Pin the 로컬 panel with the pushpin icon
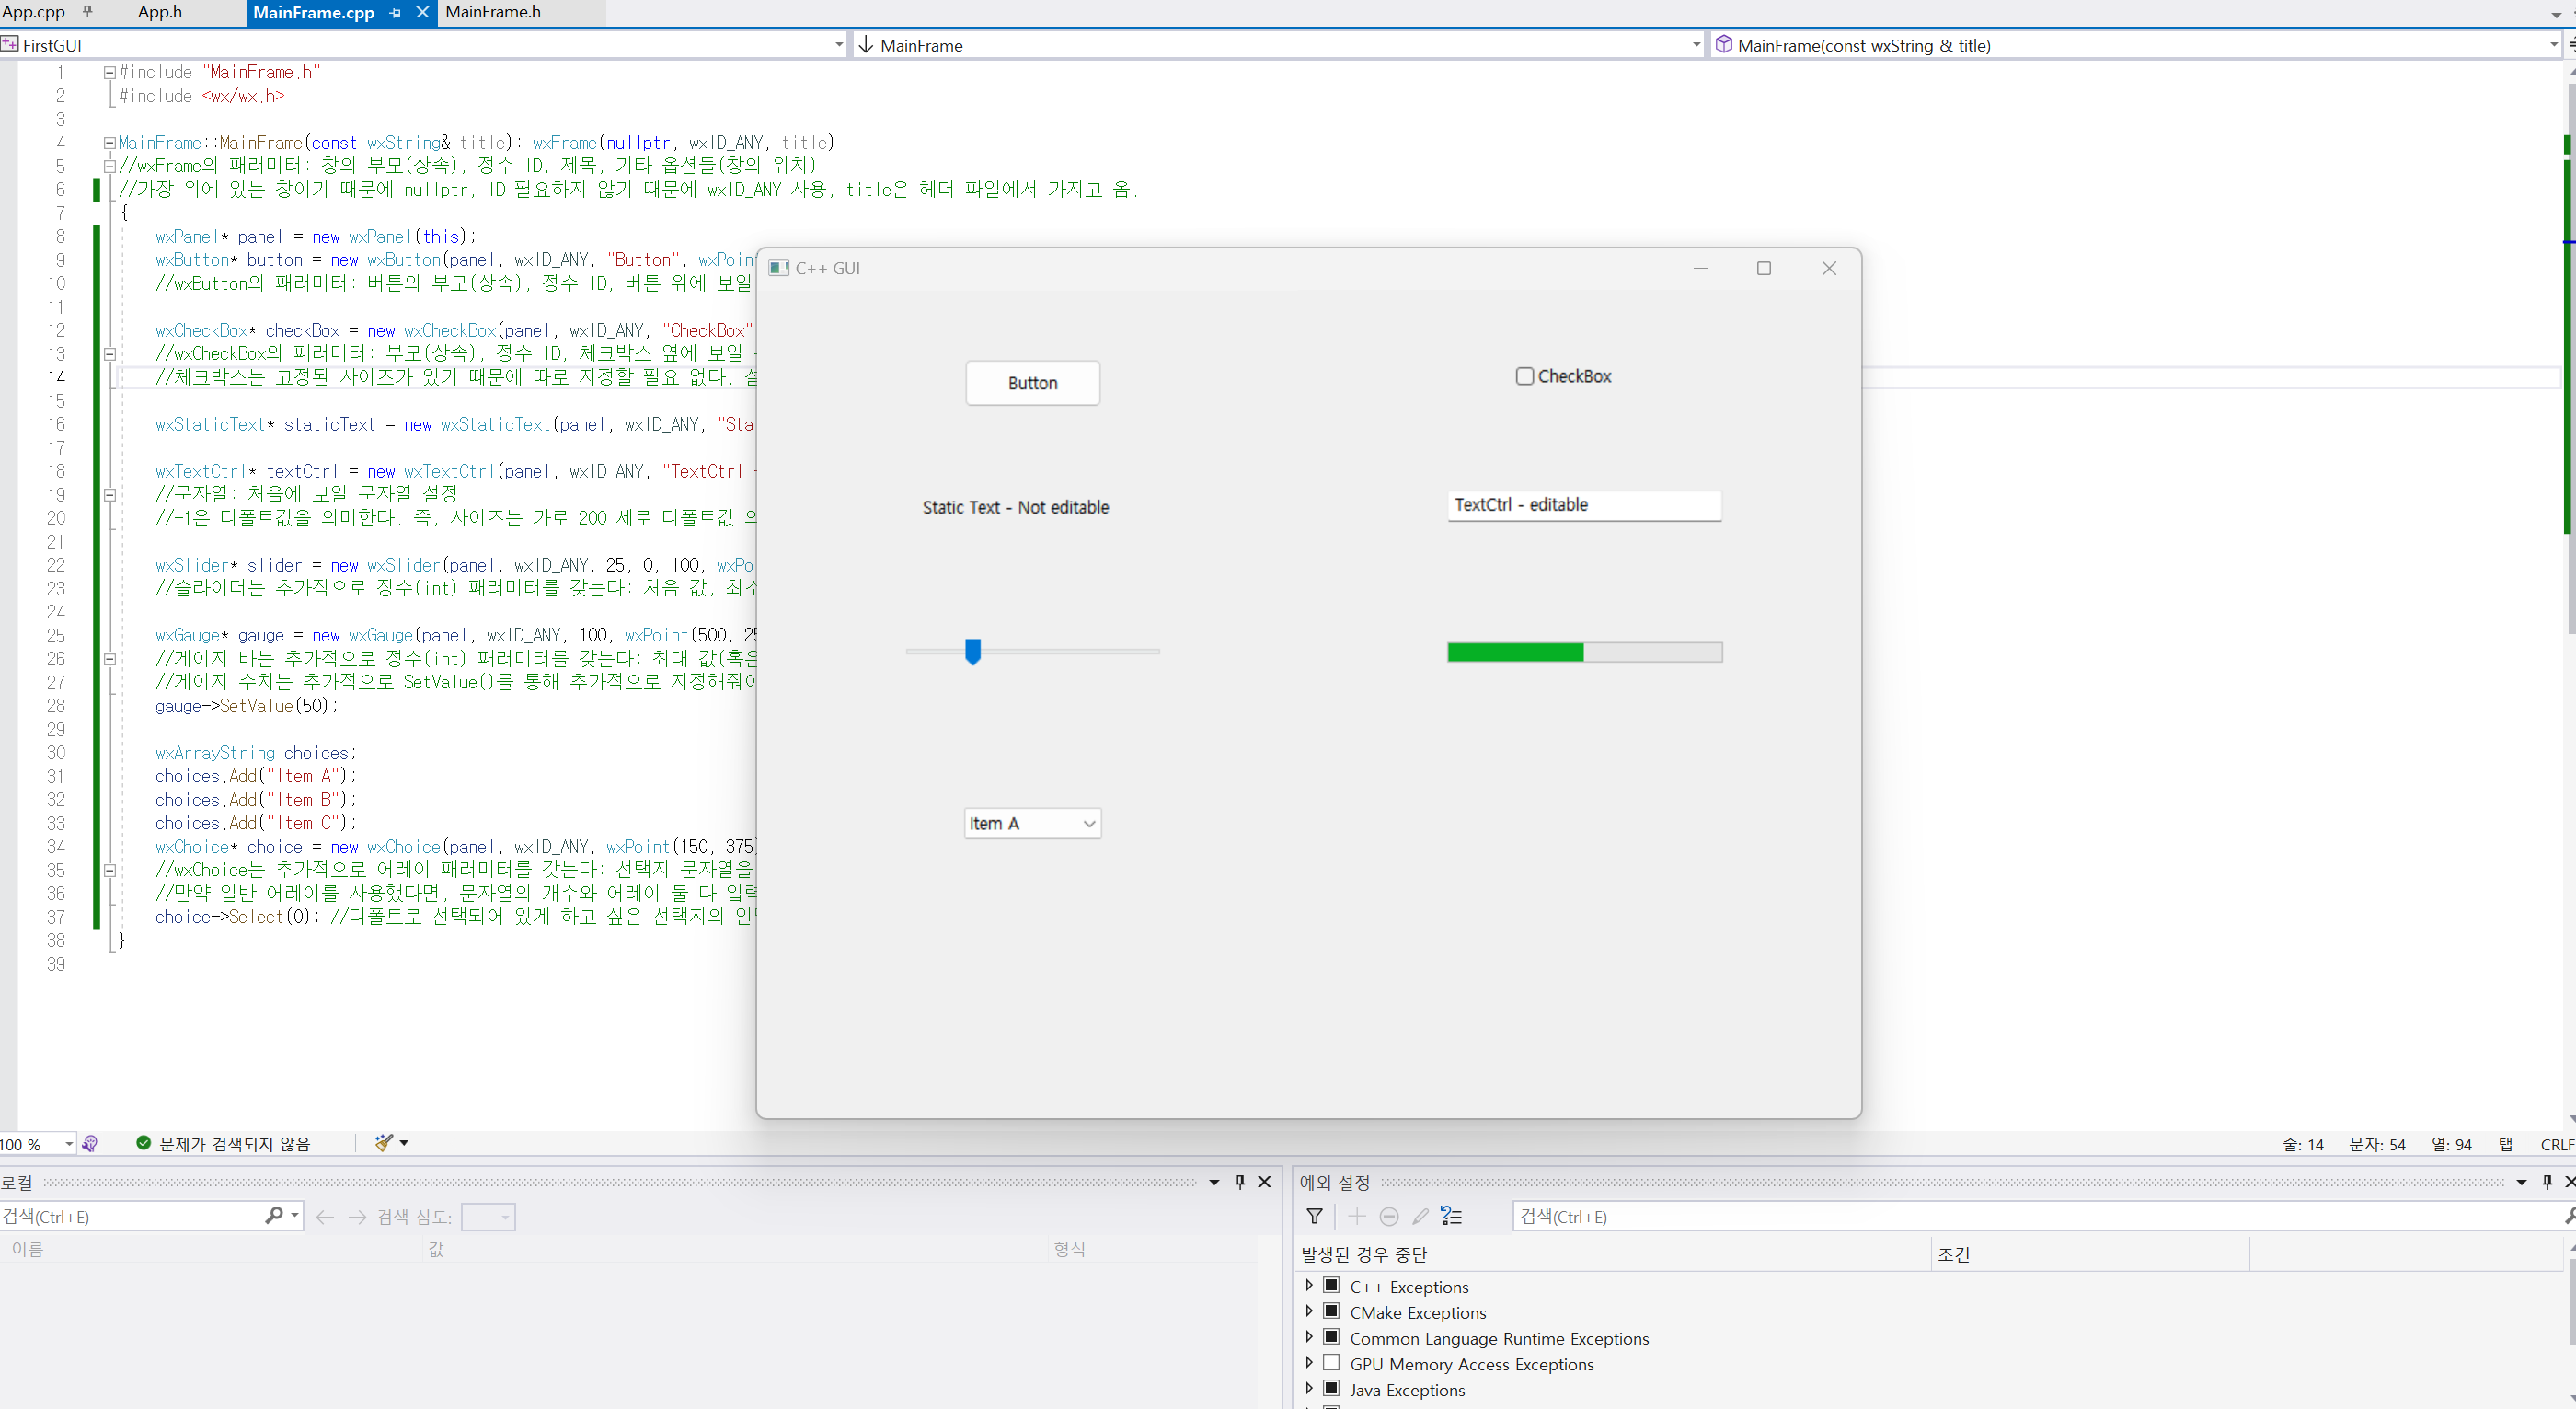 pyautogui.click(x=1240, y=1182)
